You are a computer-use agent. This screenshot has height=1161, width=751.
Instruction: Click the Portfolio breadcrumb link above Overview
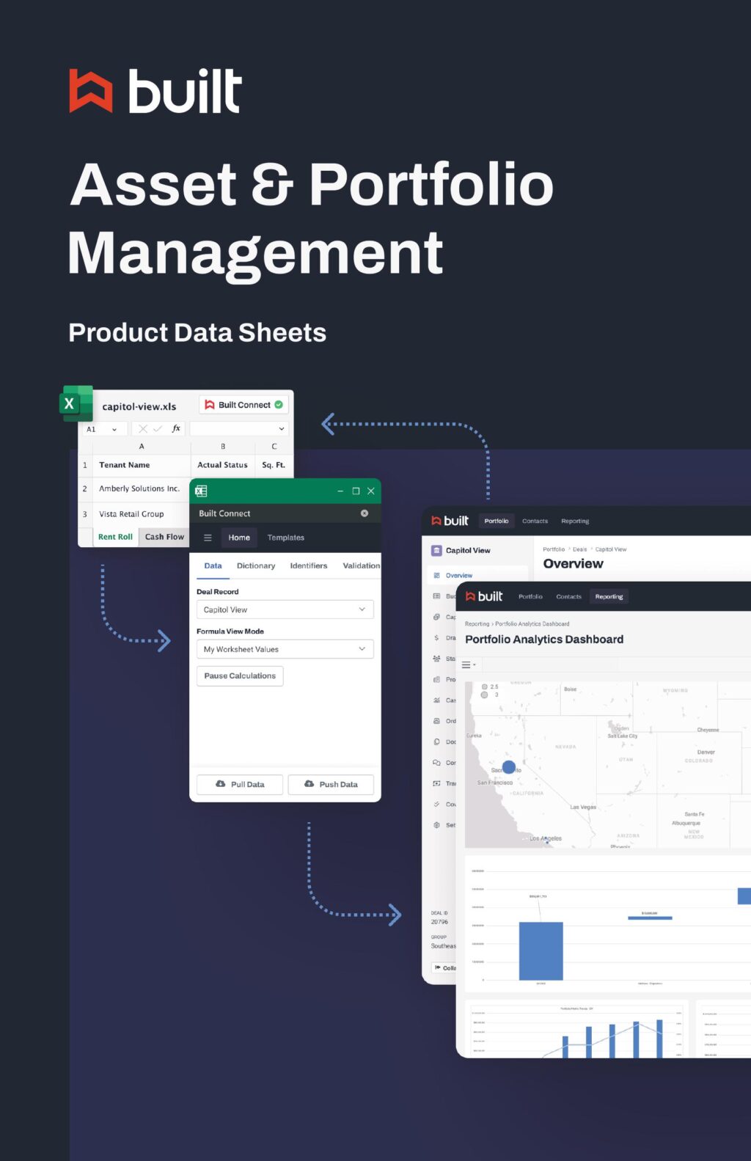point(554,549)
